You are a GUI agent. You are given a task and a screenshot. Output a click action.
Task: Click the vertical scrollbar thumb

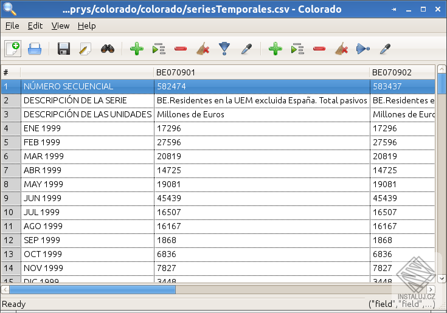coord(442,83)
